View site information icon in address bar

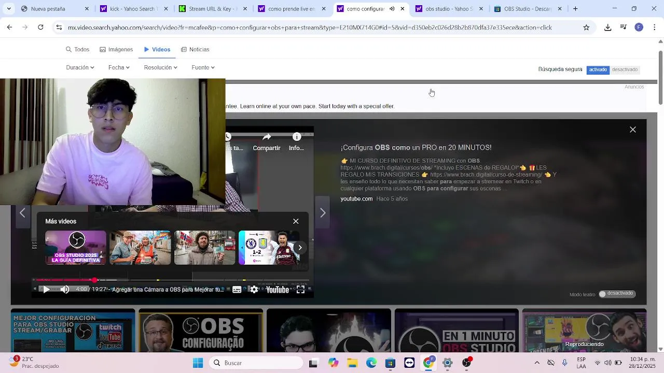[x=59, y=27]
